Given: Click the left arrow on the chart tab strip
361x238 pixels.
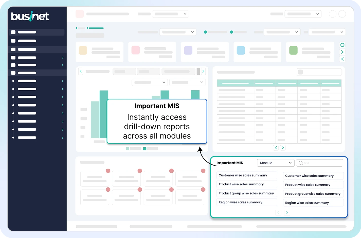Looking at the screenshot, I should [x=81, y=71].
